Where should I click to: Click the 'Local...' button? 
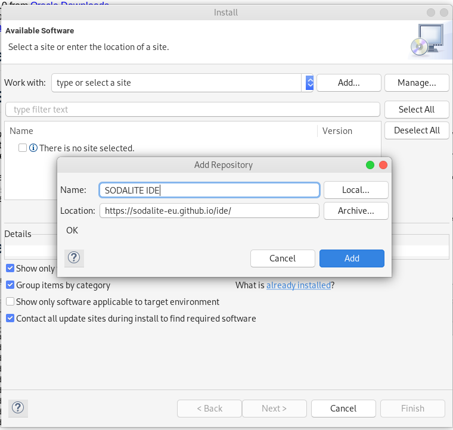[x=356, y=190]
